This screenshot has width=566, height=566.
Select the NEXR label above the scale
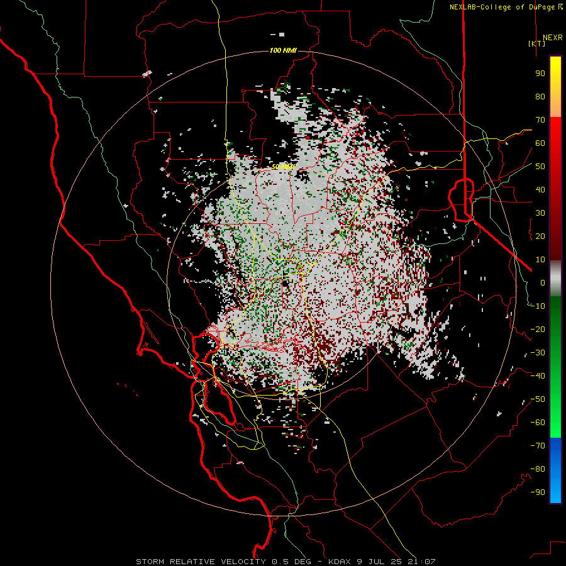pos(552,38)
